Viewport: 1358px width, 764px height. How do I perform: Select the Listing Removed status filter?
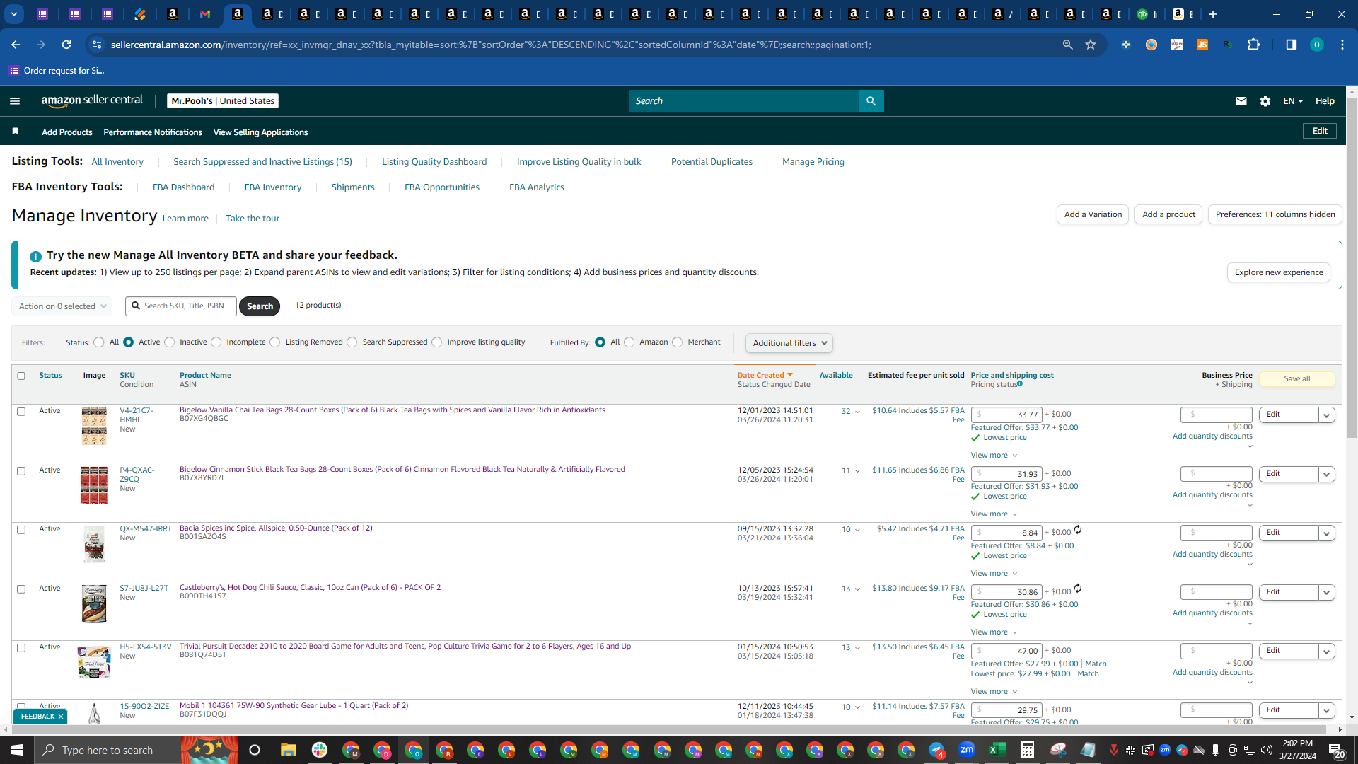tap(275, 342)
